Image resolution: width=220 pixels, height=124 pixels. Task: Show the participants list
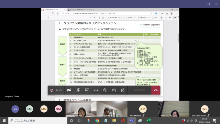pos(123,90)
